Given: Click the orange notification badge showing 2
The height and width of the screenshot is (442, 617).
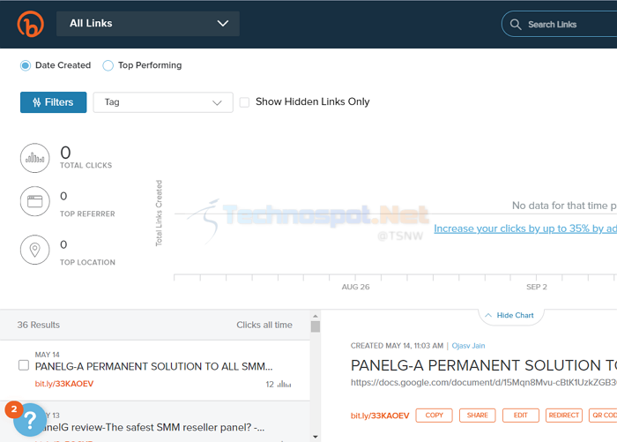Looking at the screenshot, I should pos(14,409).
